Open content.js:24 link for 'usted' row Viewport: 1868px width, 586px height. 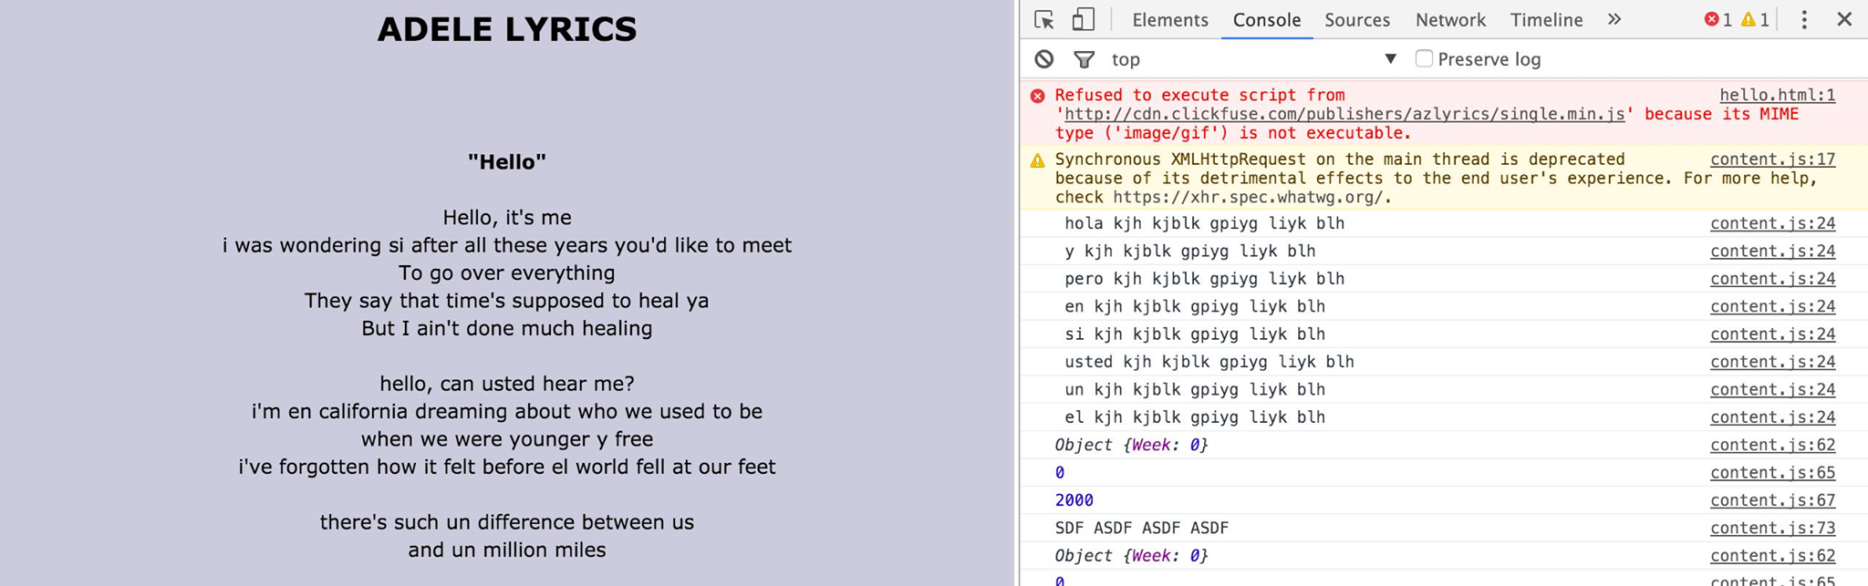click(x=1773, y=362)
